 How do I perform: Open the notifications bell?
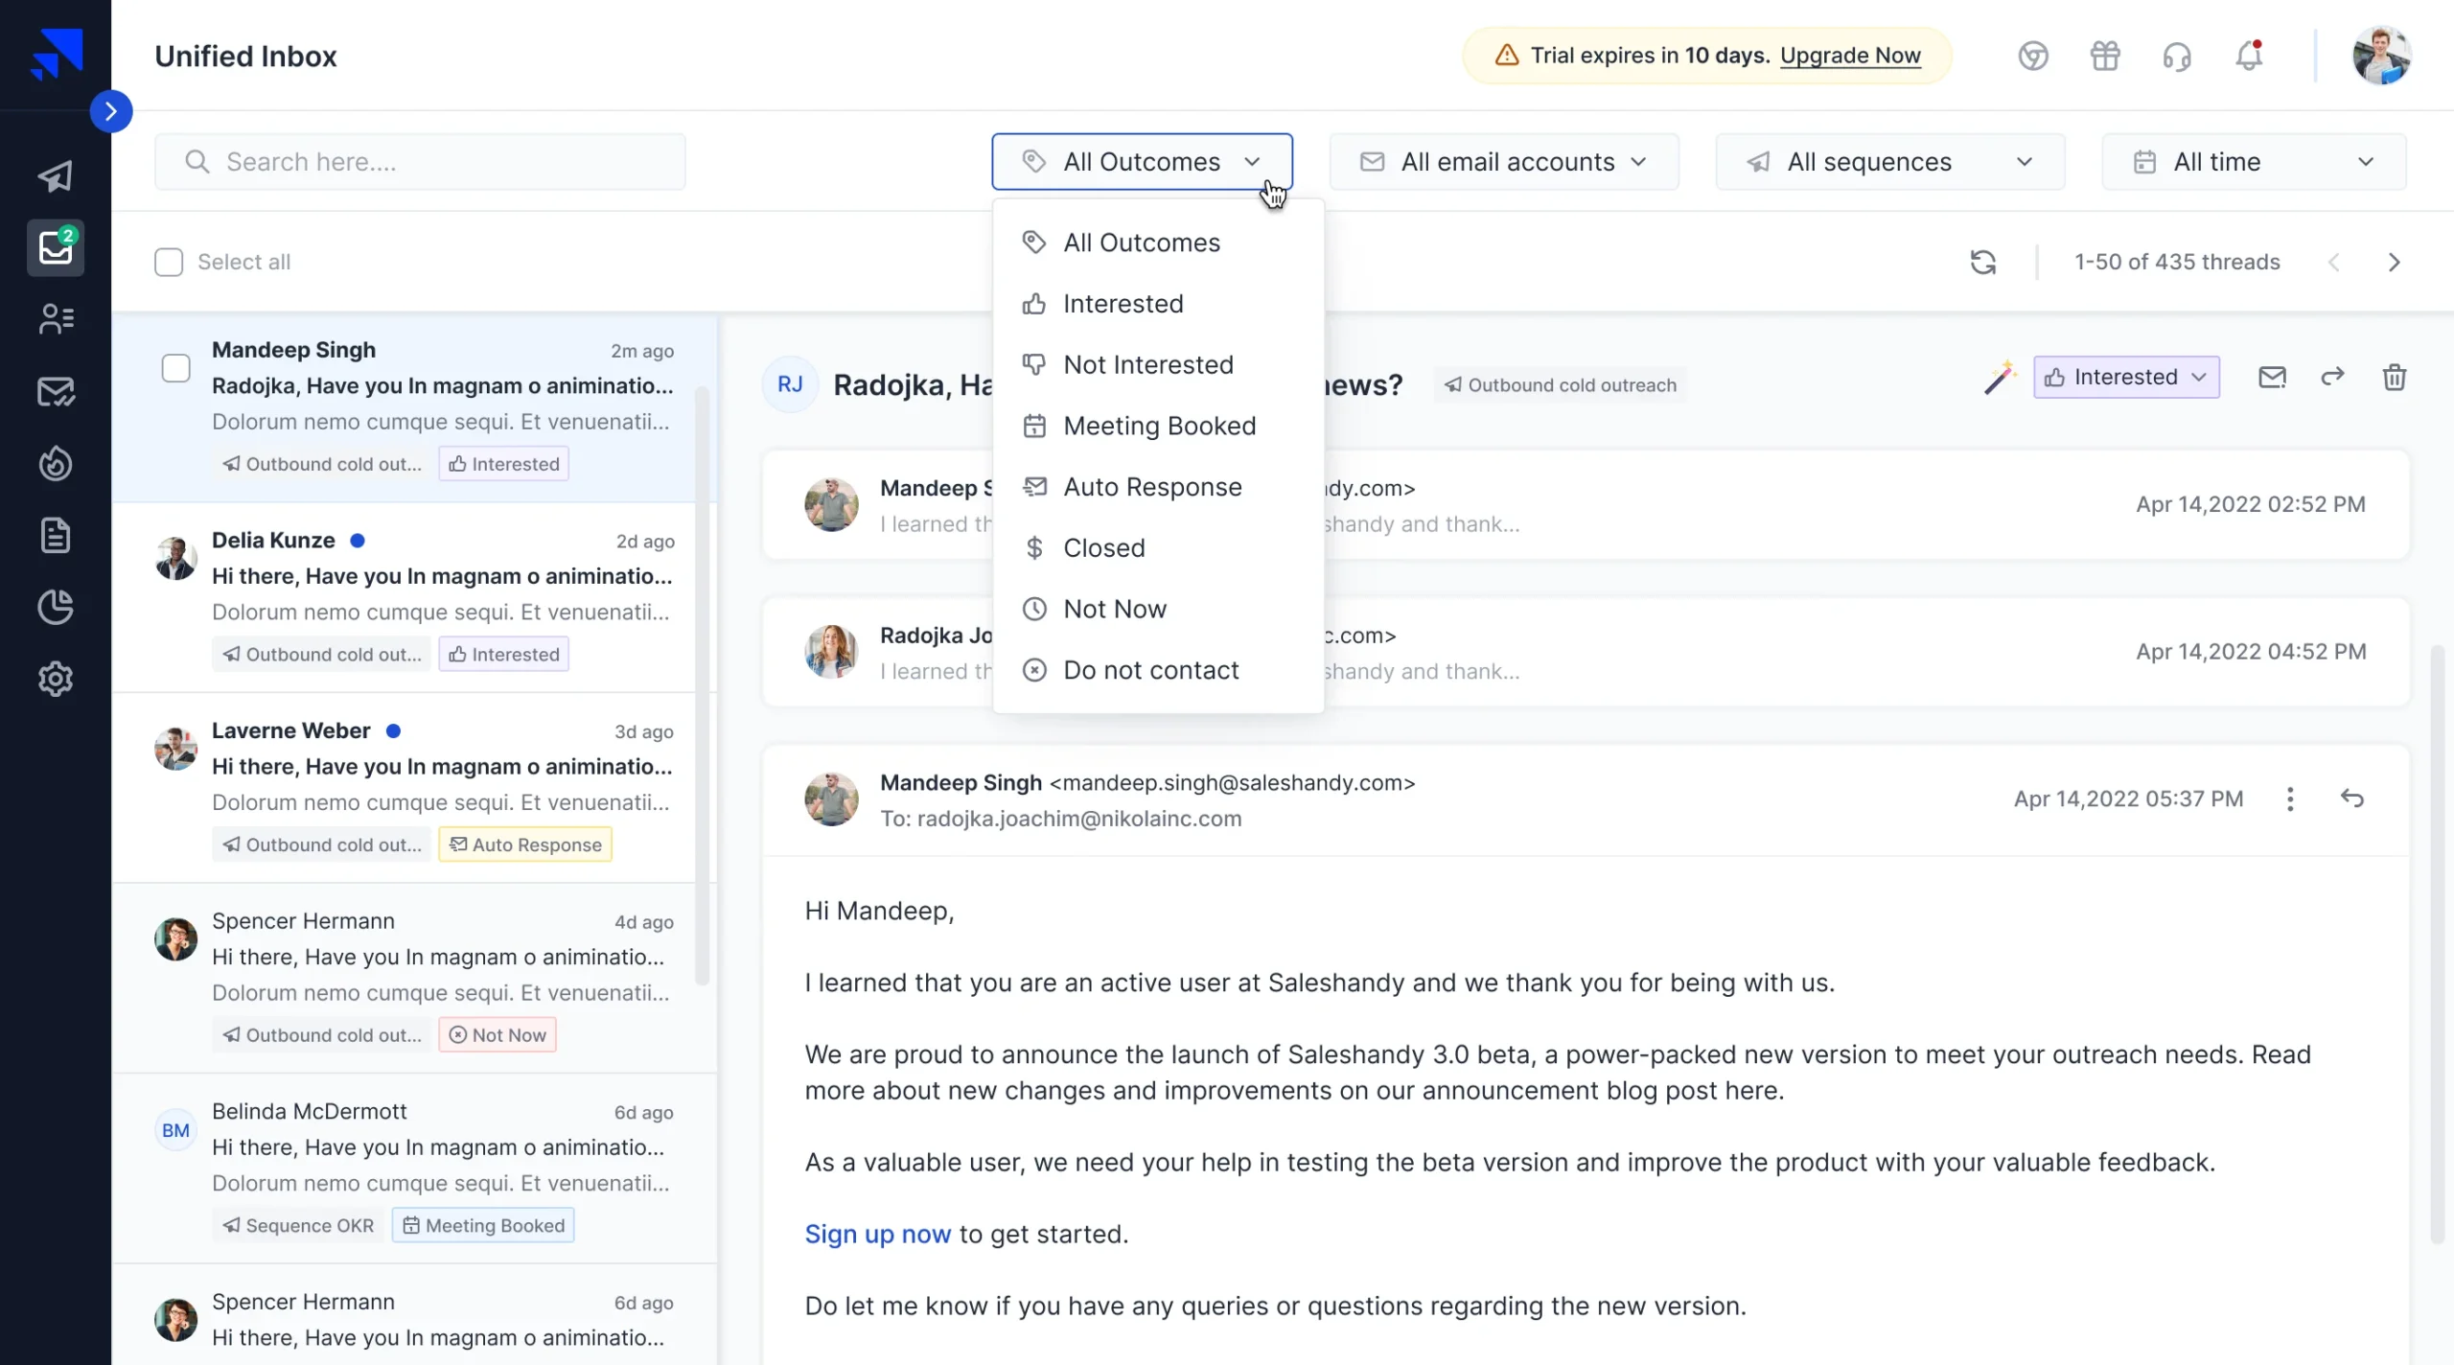2249,57
